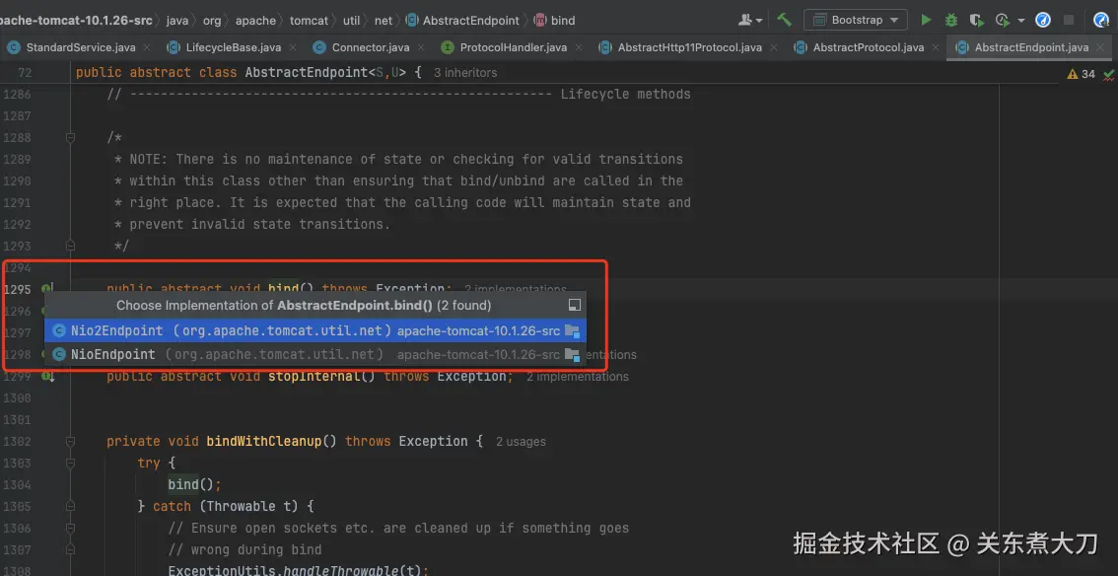Click the StandardService.java tab class icon
Screen dimensions: 1118x576
pyautogui.click(x=13, y=47)
